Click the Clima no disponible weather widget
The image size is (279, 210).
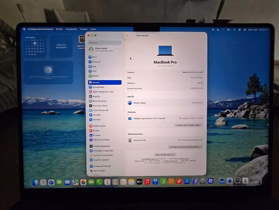[61, 46]
